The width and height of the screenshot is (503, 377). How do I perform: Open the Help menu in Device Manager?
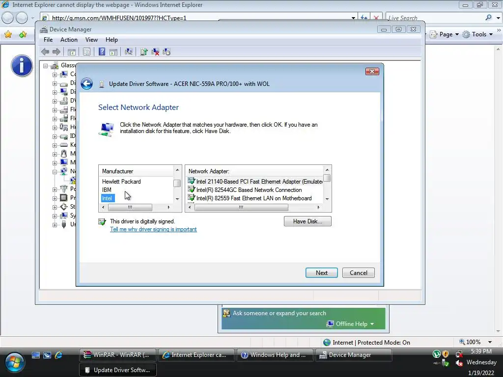pos(112,39)
